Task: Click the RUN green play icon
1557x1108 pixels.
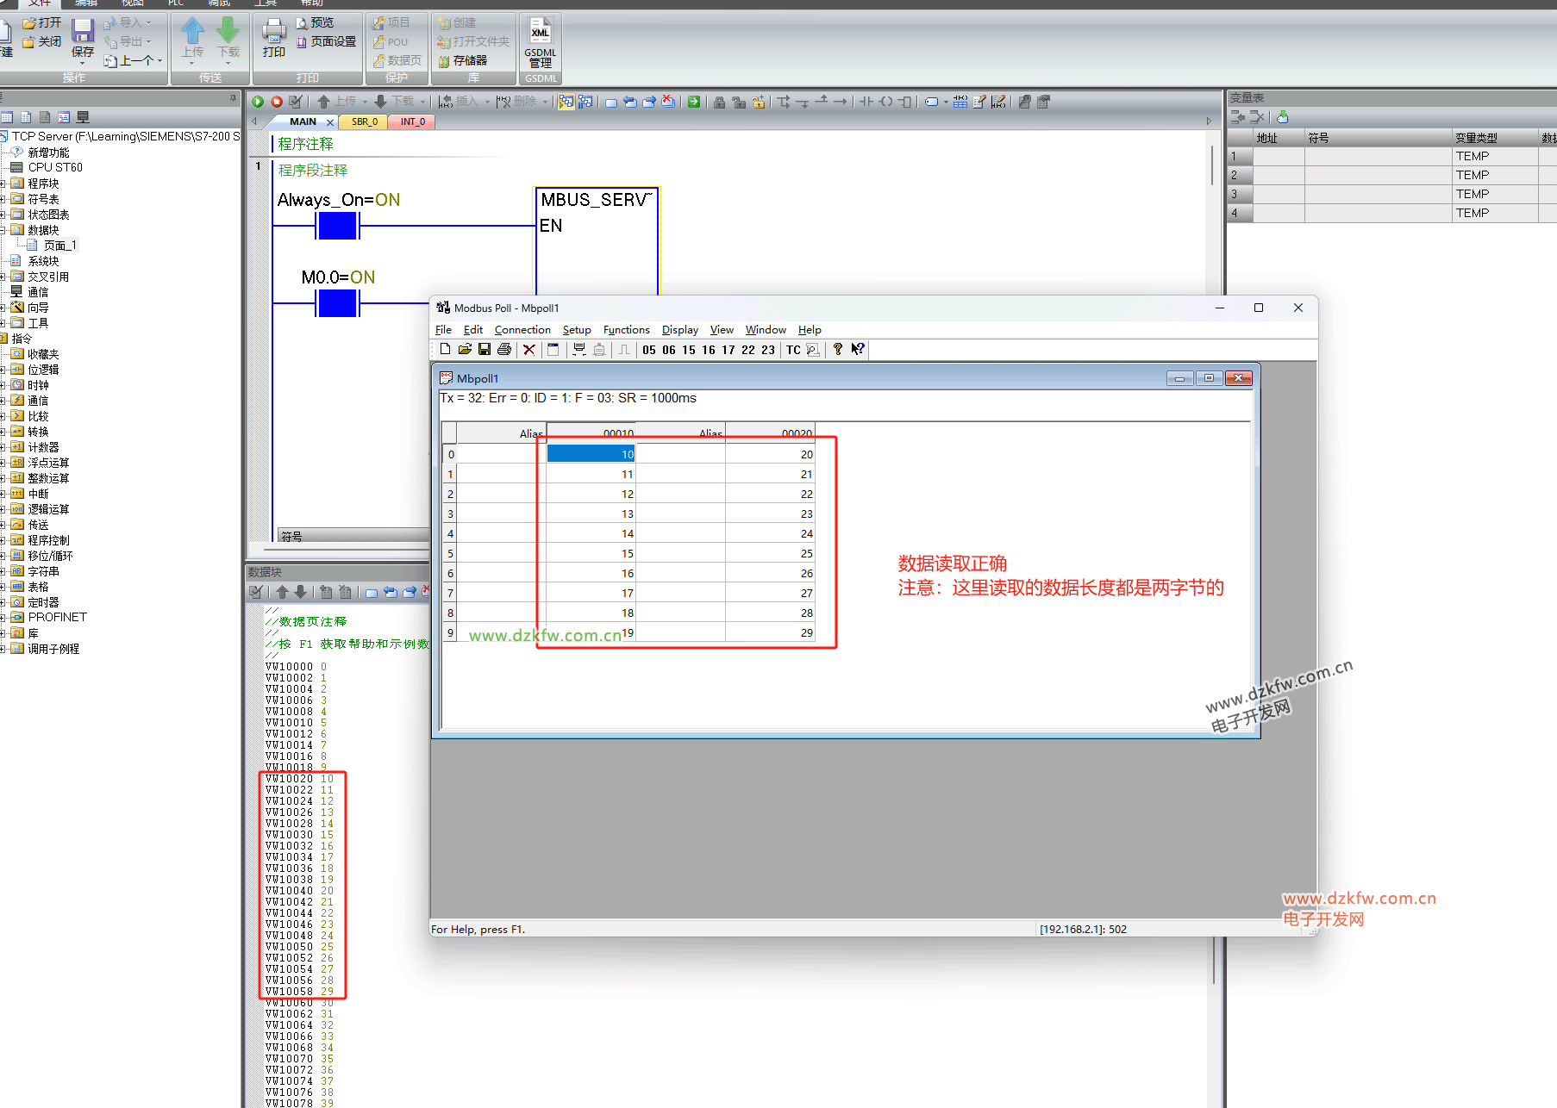Action: click(257, 102)
